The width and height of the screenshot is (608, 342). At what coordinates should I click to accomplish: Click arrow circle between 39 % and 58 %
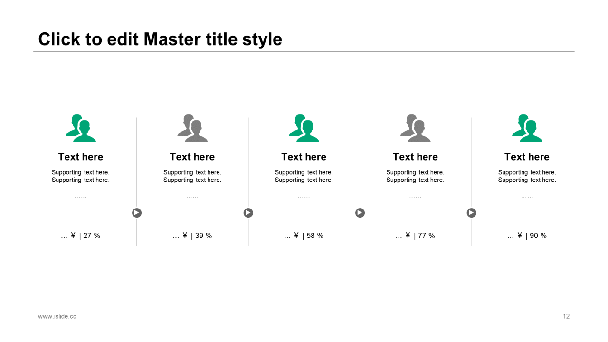tap(248, 213)
